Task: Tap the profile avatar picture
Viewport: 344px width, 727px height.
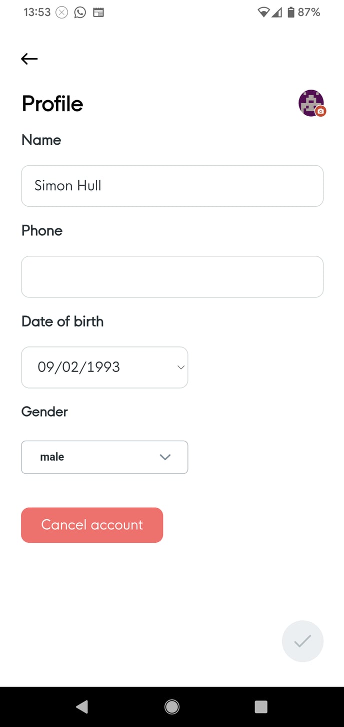Action: tap(310, 103)
